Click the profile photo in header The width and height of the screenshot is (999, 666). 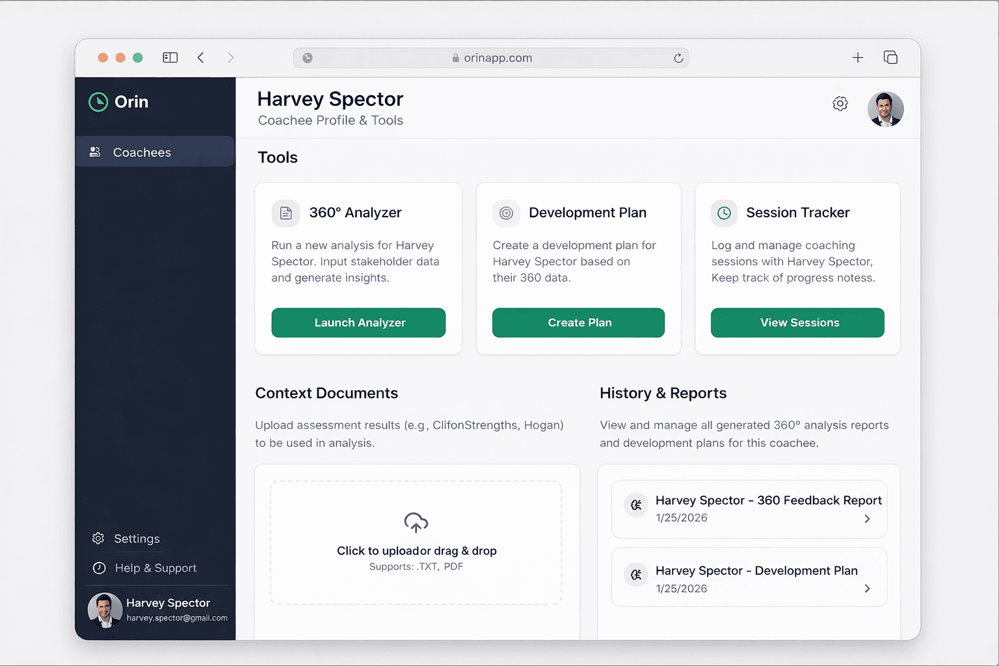885,109
